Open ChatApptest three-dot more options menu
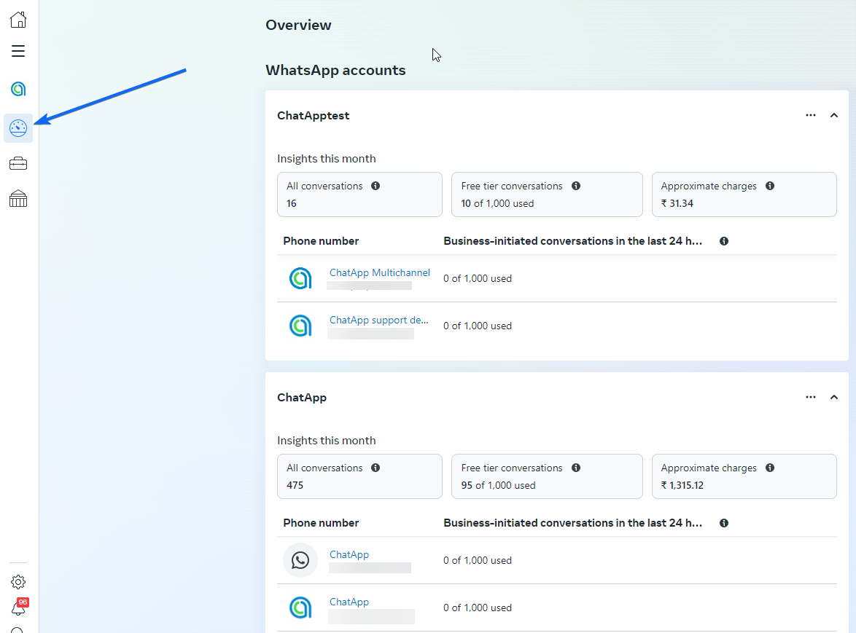Viewport: 856px width, 633px height. (x=811, y=115)
